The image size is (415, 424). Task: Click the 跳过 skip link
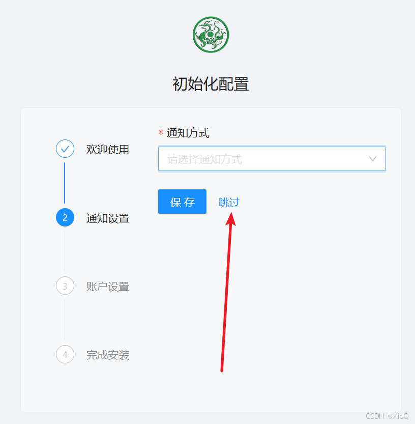coord(229,202)
